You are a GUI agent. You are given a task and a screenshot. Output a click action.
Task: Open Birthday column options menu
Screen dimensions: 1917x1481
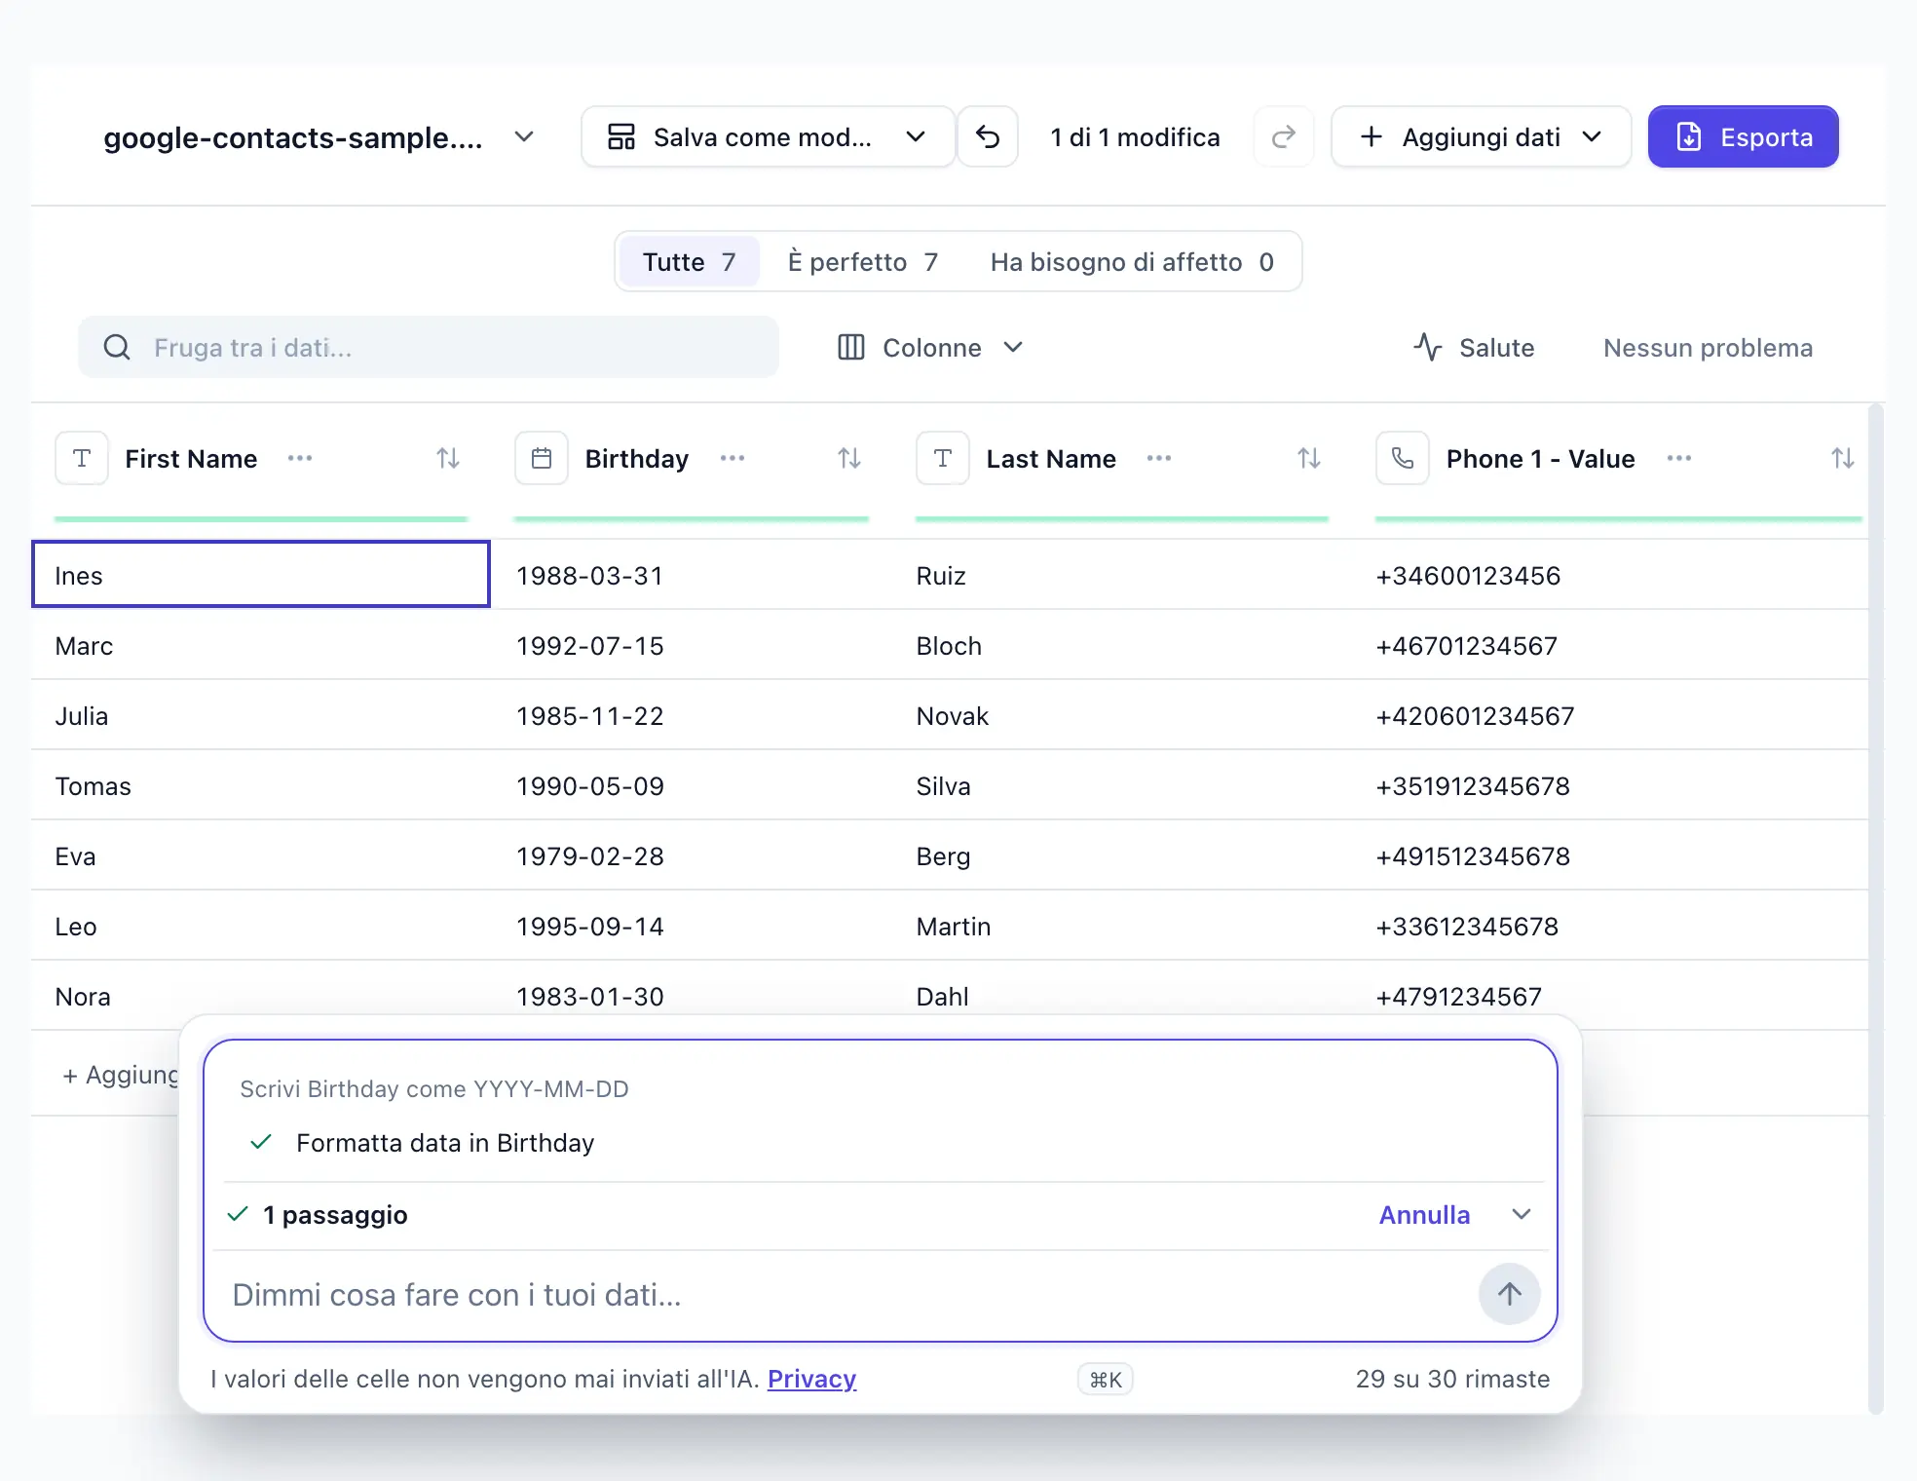pos(733,458)
